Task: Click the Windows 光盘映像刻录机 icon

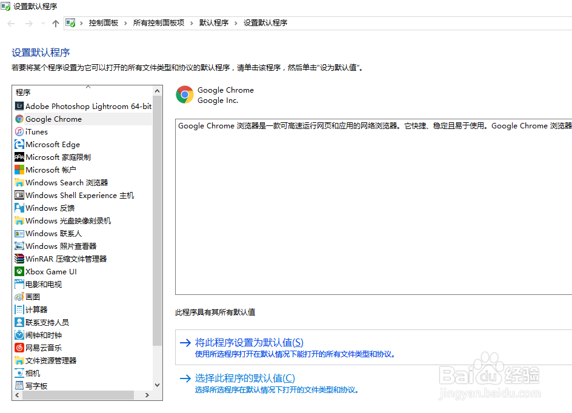Action: [19, 220]
